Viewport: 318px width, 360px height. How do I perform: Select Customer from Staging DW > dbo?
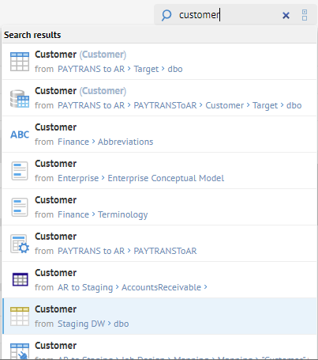tap(159, 316)
